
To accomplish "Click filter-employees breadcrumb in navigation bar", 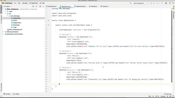I will coord(7,3).
